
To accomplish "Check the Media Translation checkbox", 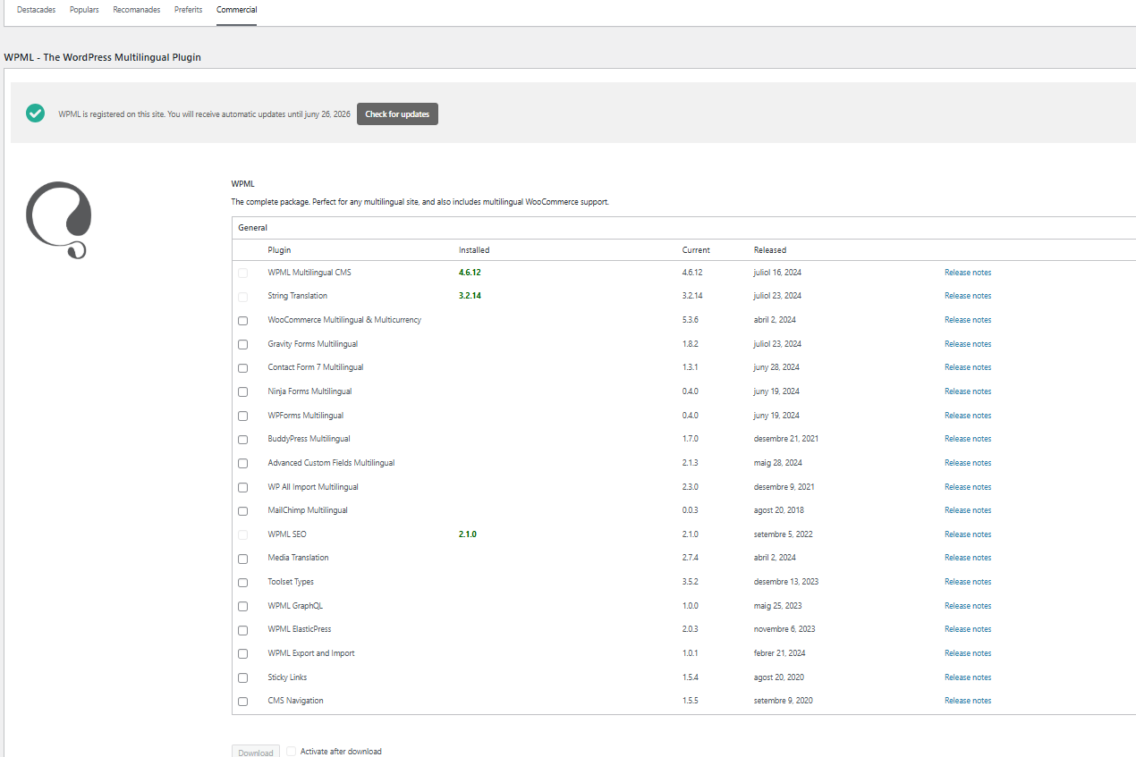I will point(243,559).
